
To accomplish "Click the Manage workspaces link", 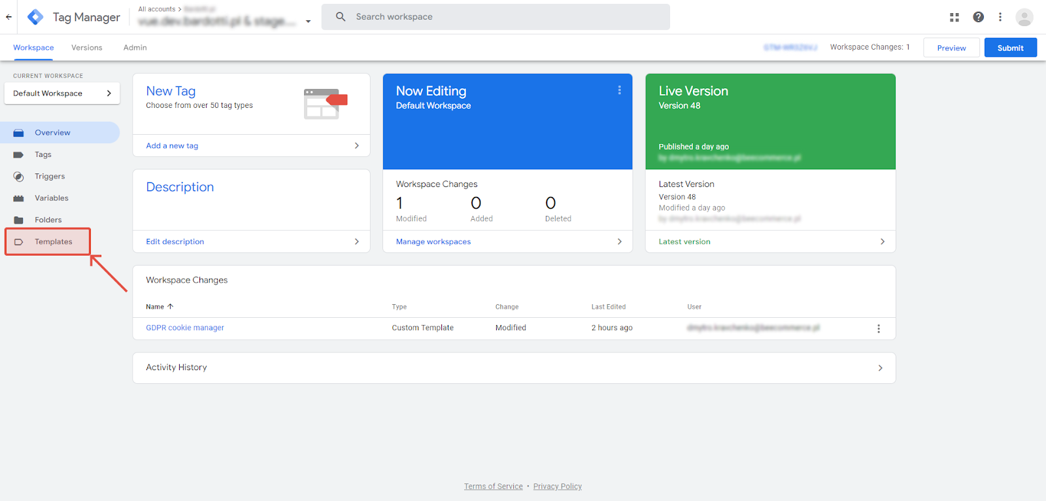I will tap(433, 242).
